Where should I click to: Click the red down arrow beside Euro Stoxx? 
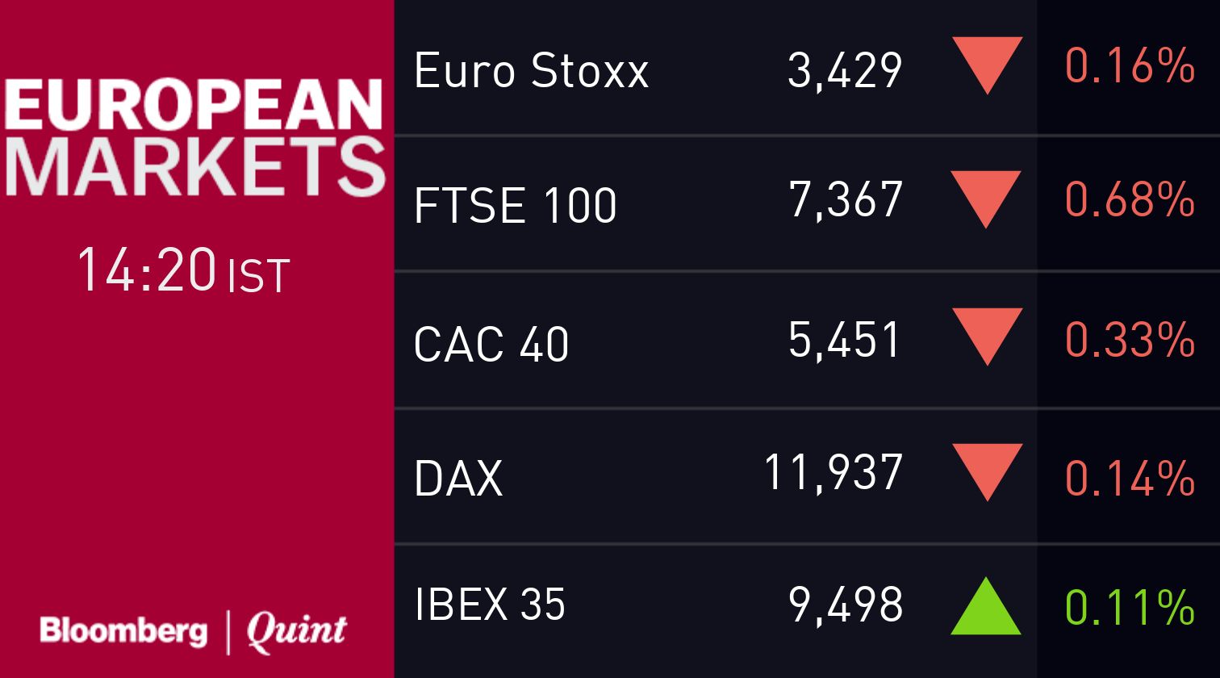[x=986, y=65]
